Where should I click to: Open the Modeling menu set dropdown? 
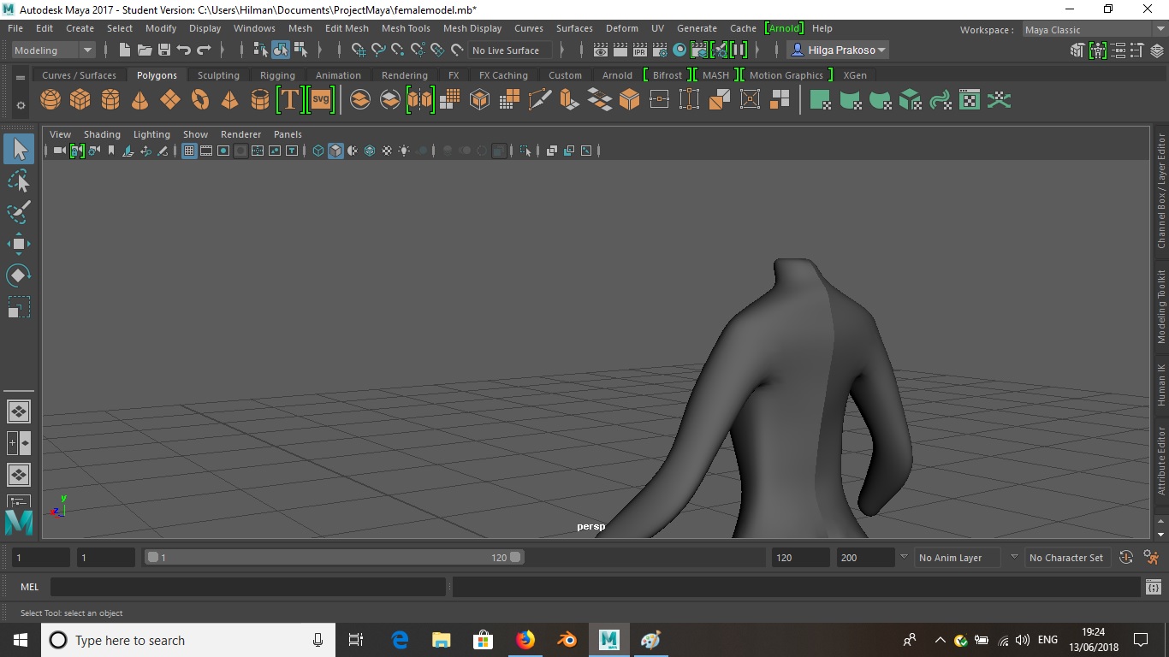(53, 50)
